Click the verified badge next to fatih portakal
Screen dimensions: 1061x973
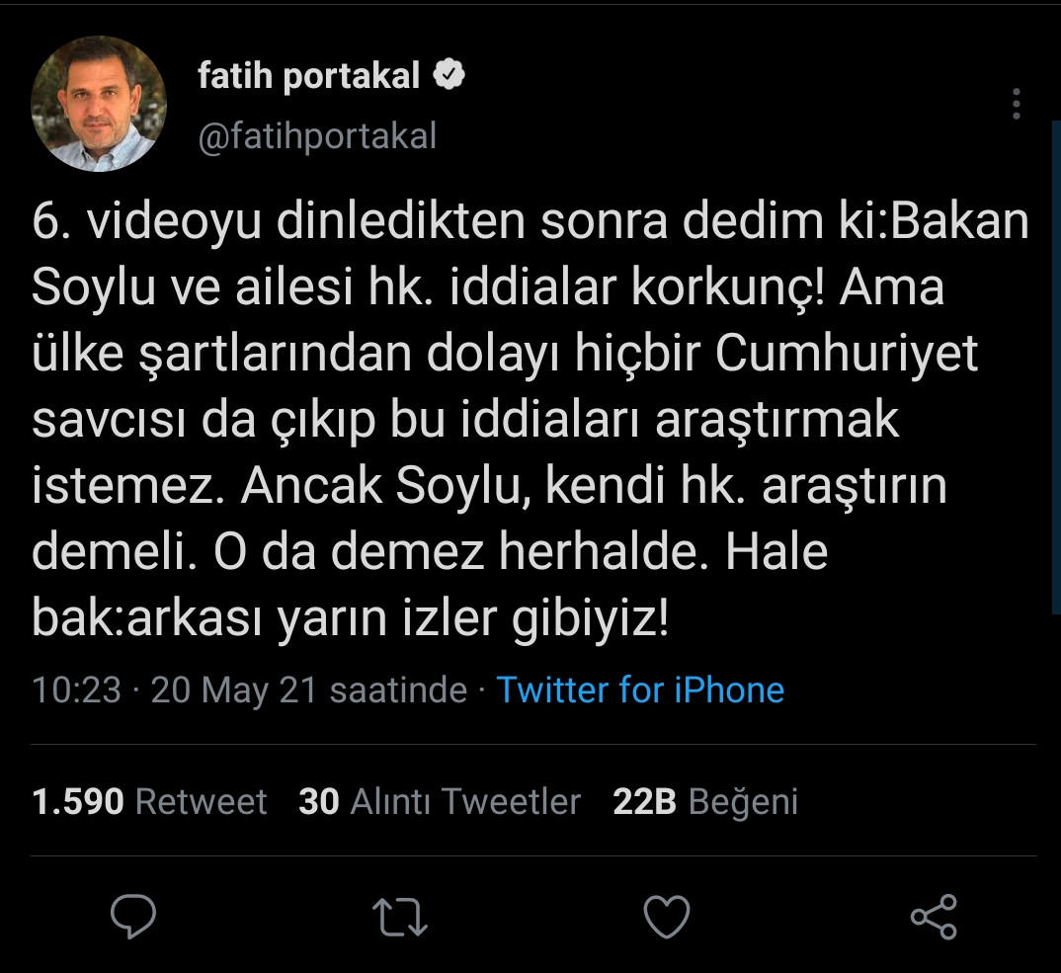[449, 71]
